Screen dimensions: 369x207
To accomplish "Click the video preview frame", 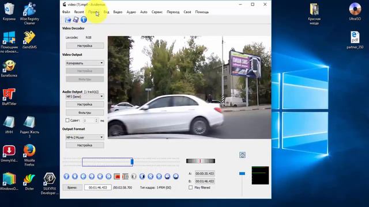I will [x=189, y=87].
